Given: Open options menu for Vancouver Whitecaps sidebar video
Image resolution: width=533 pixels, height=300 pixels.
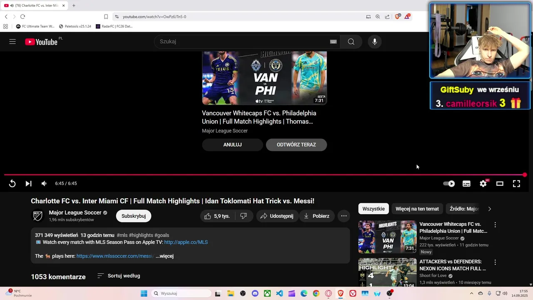Looking at the screenshot, I should point(495,225).
